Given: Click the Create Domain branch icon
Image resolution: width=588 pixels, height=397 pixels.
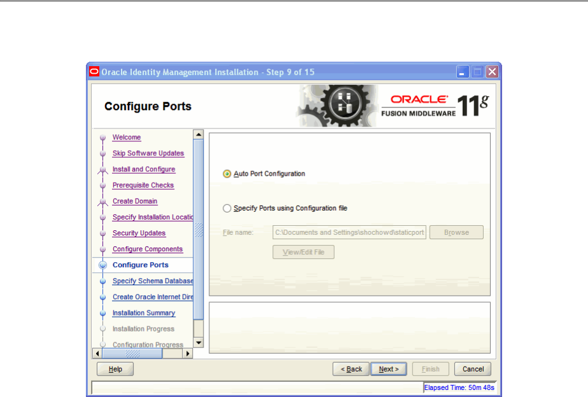Looking at the screenshot, I should coord(102,202).
